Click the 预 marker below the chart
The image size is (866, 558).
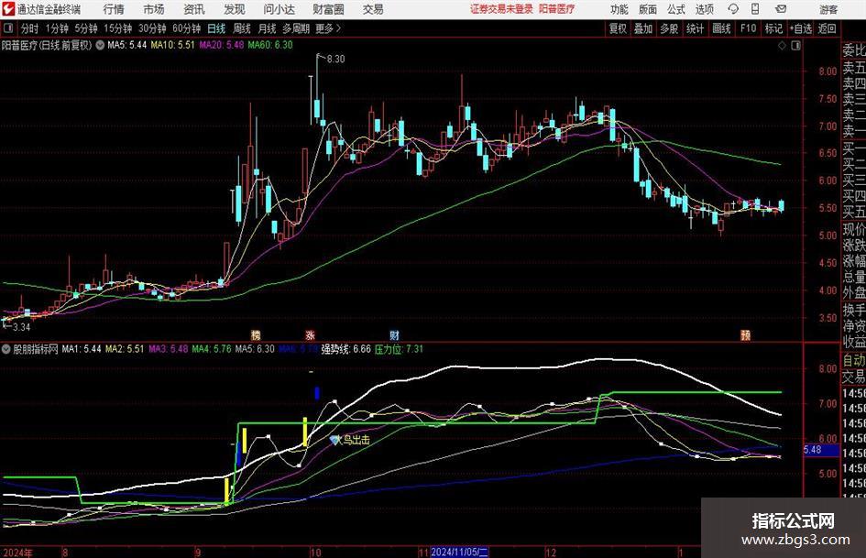coord(745,334)
